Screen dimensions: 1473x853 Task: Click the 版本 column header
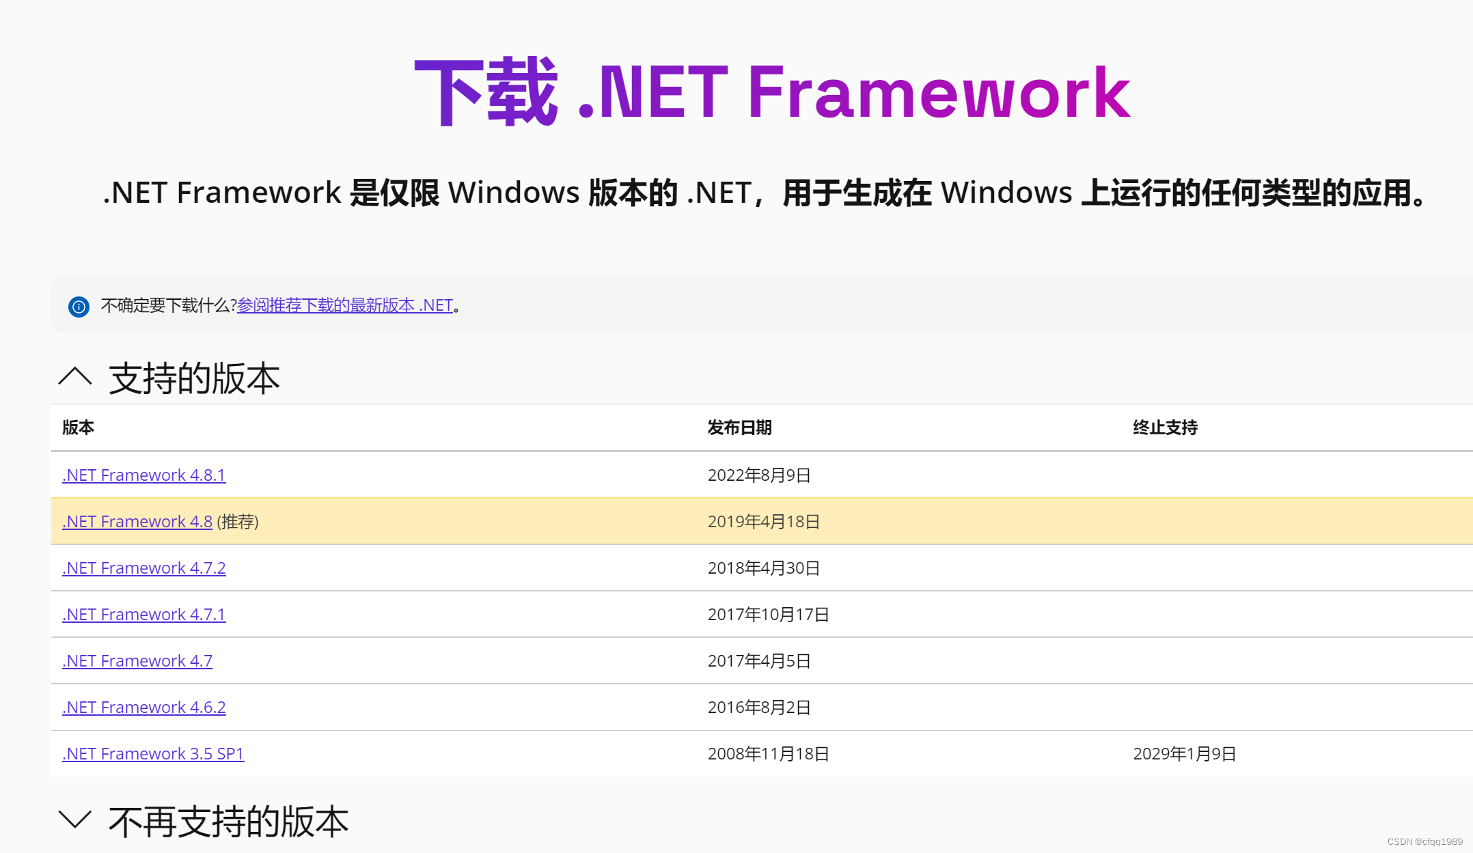tap(77, 428)
